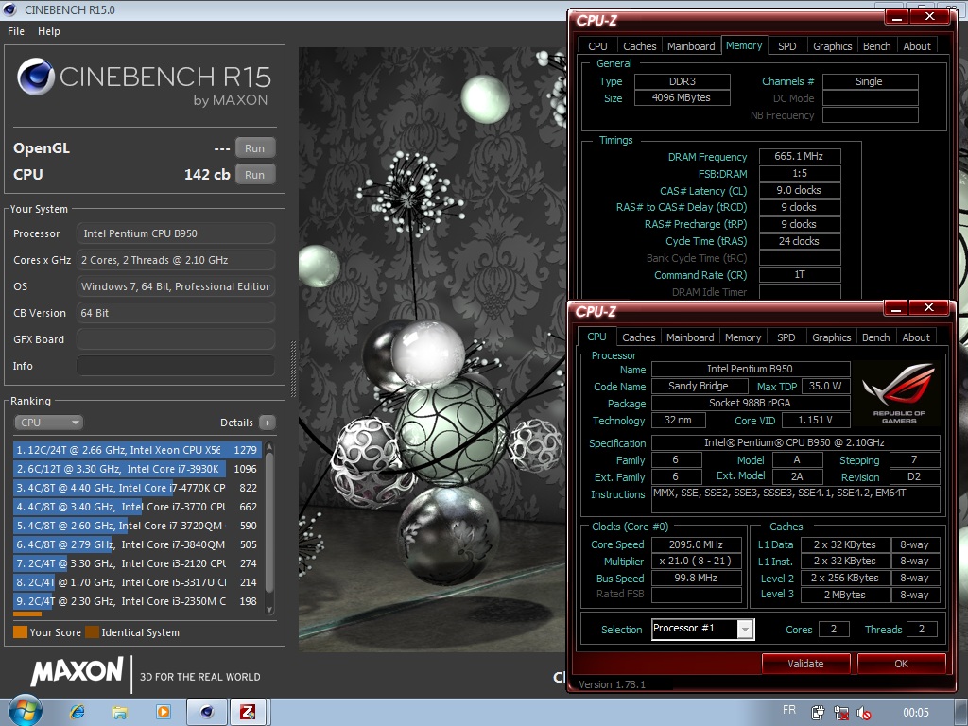Click the GFX Board field
This screenshot has height=726, width=968.
point(175,339)
